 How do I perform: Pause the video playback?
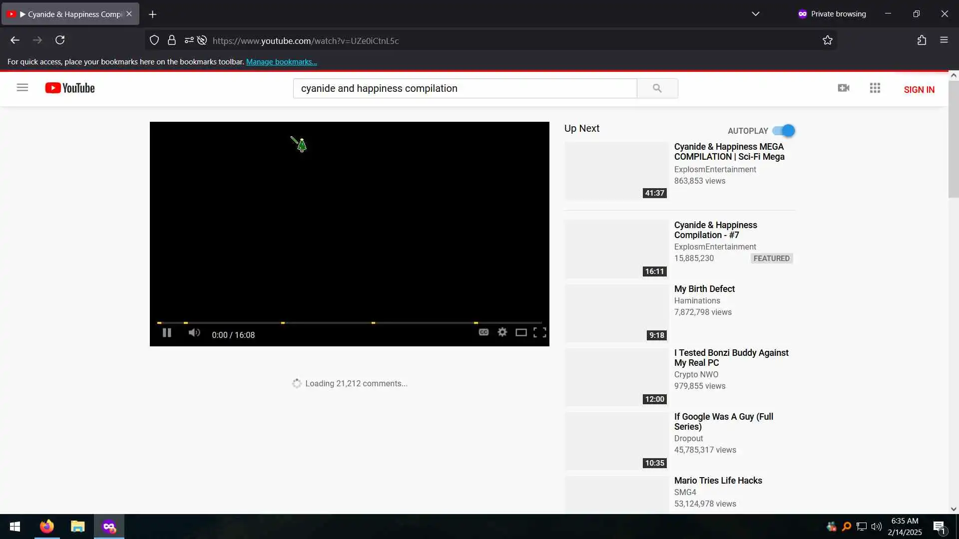[167, 333]
